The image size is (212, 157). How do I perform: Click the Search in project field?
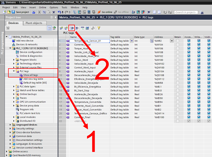[x=186, y=12]
